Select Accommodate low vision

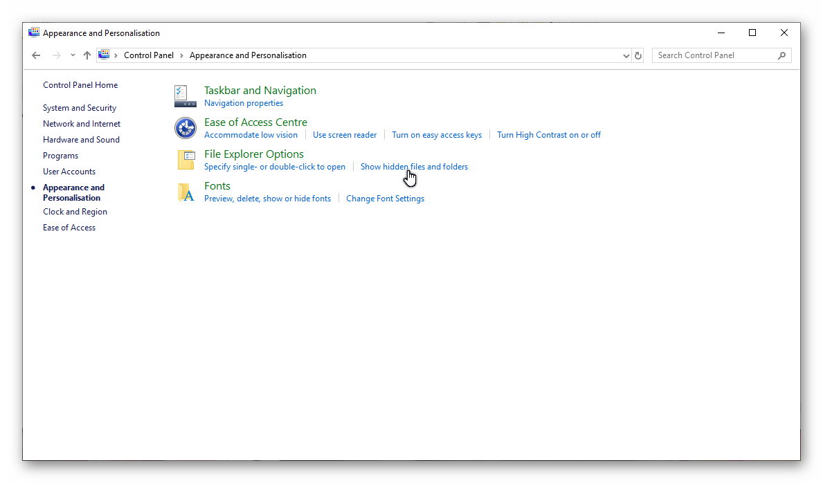click(251, 135)
